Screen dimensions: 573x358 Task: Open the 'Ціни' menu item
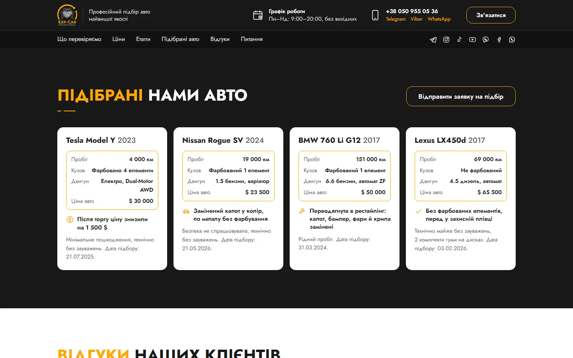(x=119, y=39)
